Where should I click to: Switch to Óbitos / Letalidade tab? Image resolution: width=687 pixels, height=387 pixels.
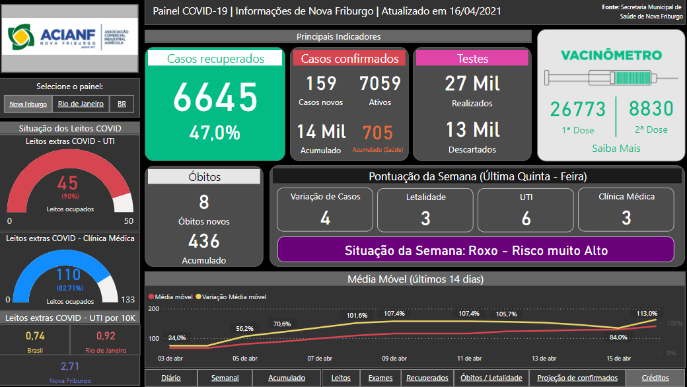[491, 378]
